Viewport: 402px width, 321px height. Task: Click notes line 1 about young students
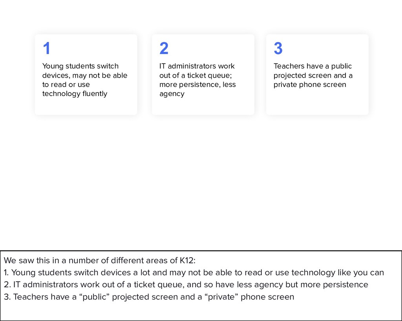tap(194, 273)
